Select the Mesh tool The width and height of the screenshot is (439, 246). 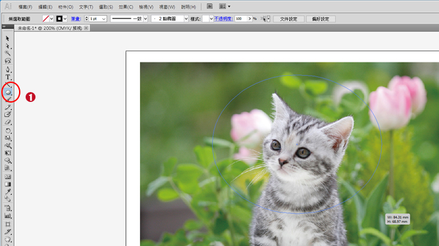(8, 177)
